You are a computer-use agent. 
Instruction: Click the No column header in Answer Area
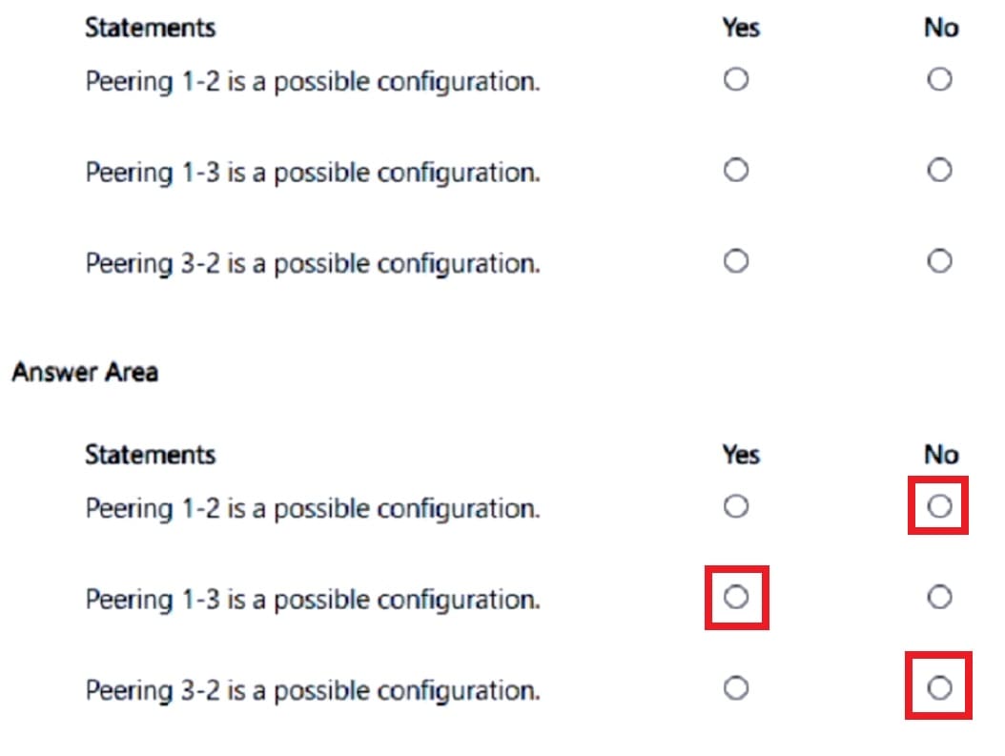(940, 454)
